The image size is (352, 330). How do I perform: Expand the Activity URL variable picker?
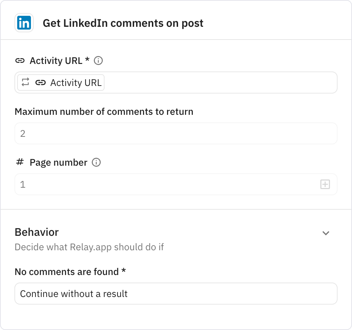60,82
